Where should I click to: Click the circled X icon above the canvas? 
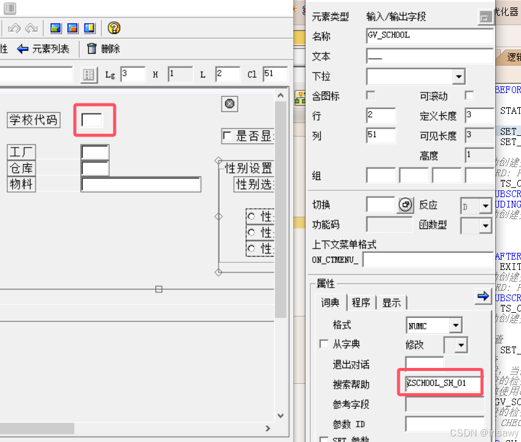tap(230, 104)
